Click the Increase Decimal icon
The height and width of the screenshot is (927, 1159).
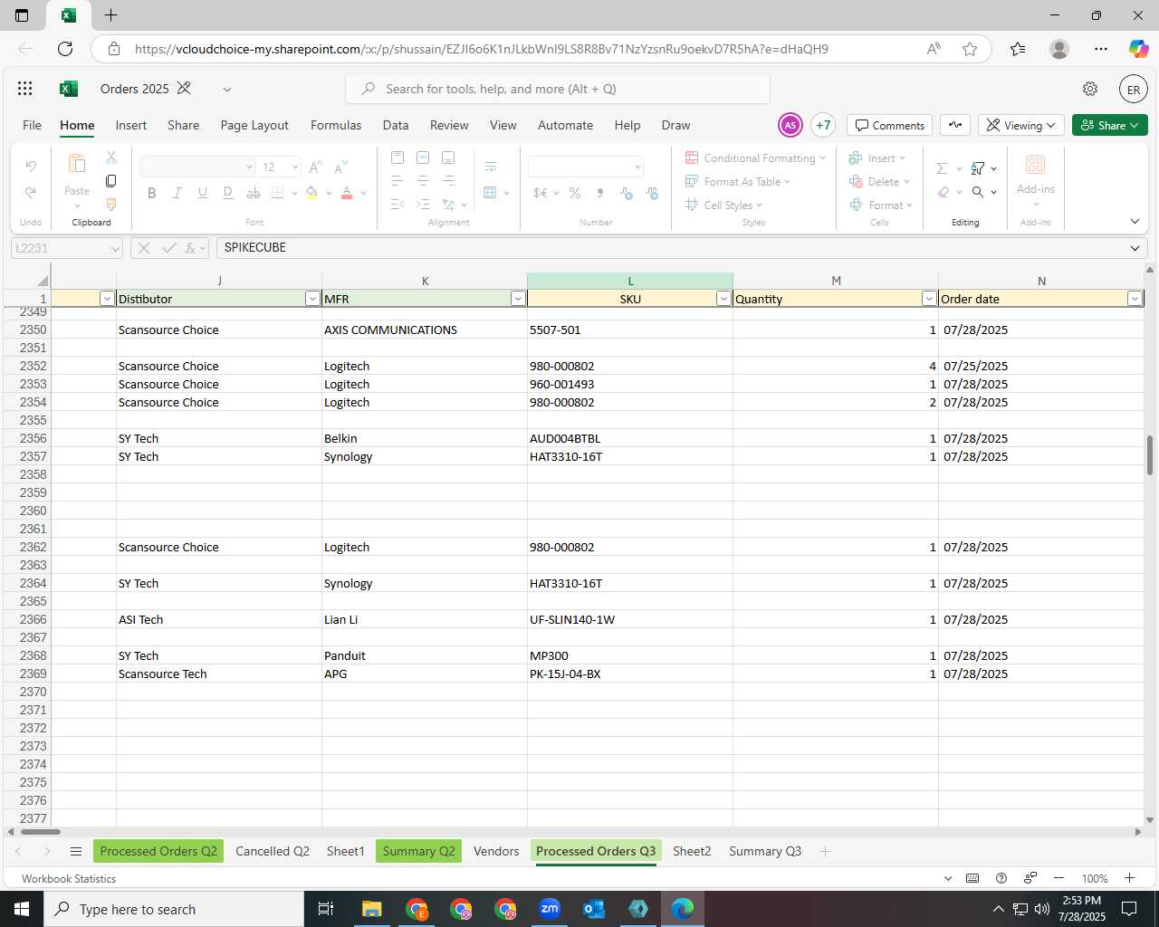click(627, 193)
